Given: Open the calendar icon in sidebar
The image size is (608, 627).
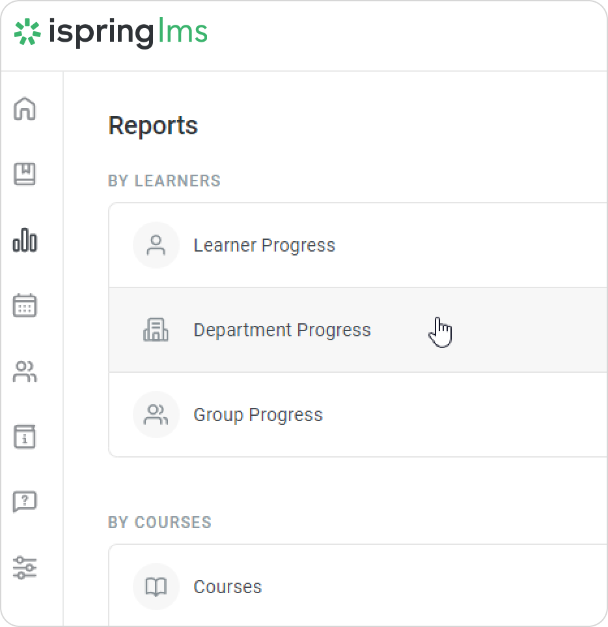Looking at the screenshot, I should [25, 305].
